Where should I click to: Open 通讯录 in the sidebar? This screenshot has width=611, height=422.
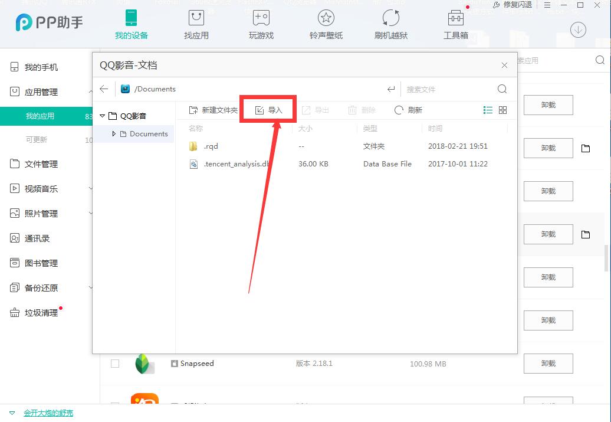coord(29,238)
